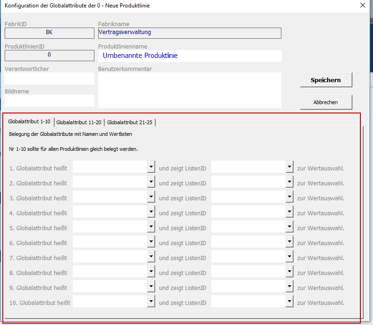Open ListenID dropdown for 9. Globalattribut

pos(289,287)
